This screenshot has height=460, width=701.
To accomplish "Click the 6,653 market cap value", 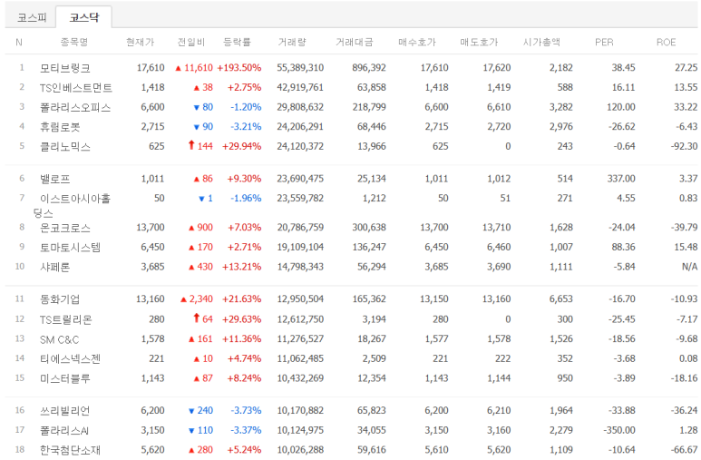I will 561,299.
